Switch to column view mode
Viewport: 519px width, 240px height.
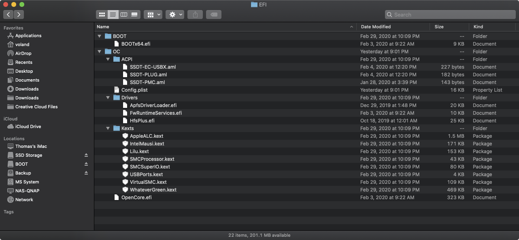coord(124,15)
